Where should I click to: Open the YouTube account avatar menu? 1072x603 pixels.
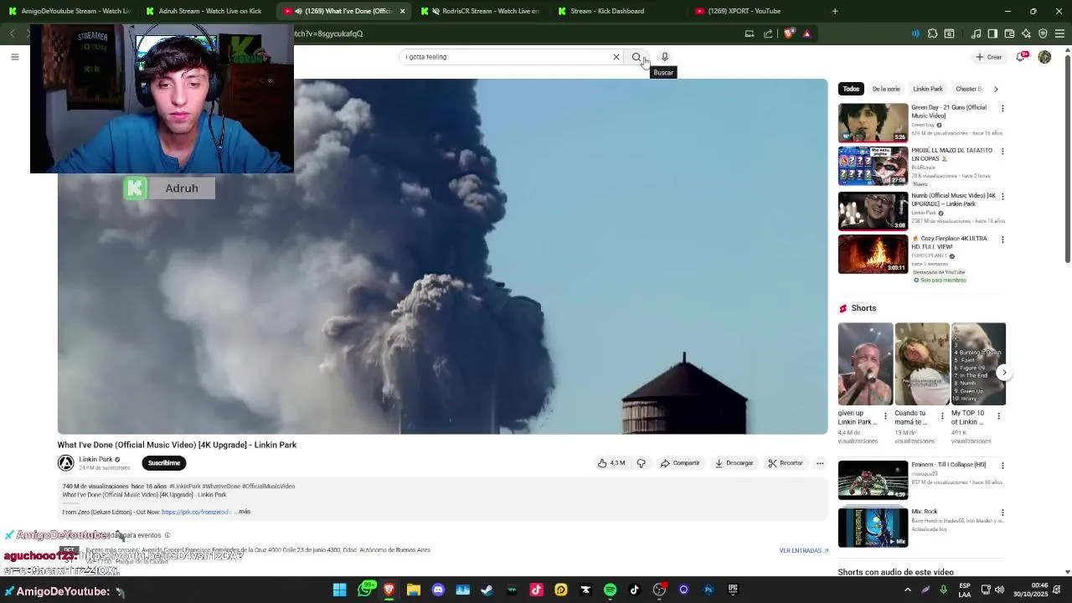point(1044,57)
